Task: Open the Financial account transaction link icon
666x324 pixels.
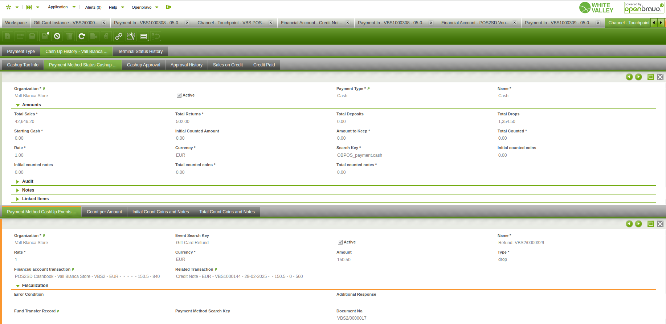Action: [x=73, y=269]
